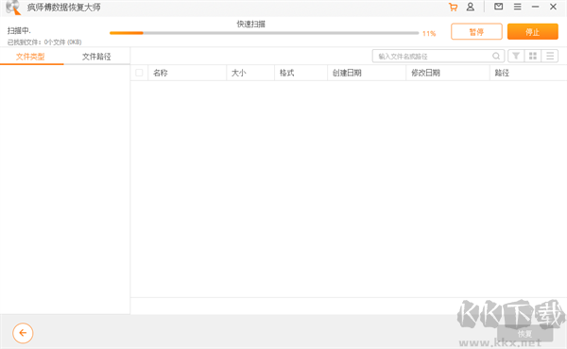
Task: Click the 扫描中 status text
Action: click(x=19, y=31)
